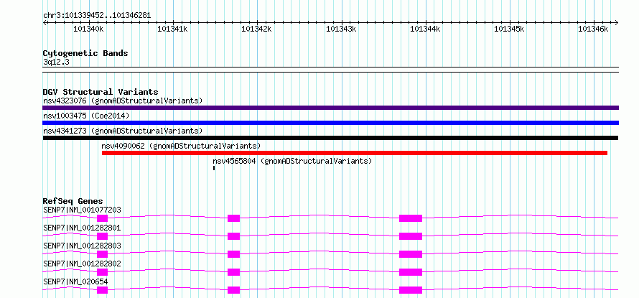Viewport: 639px width, 298px height.
Task: Click the 101342k ruler tick label
Action: (x=256, y=29)
